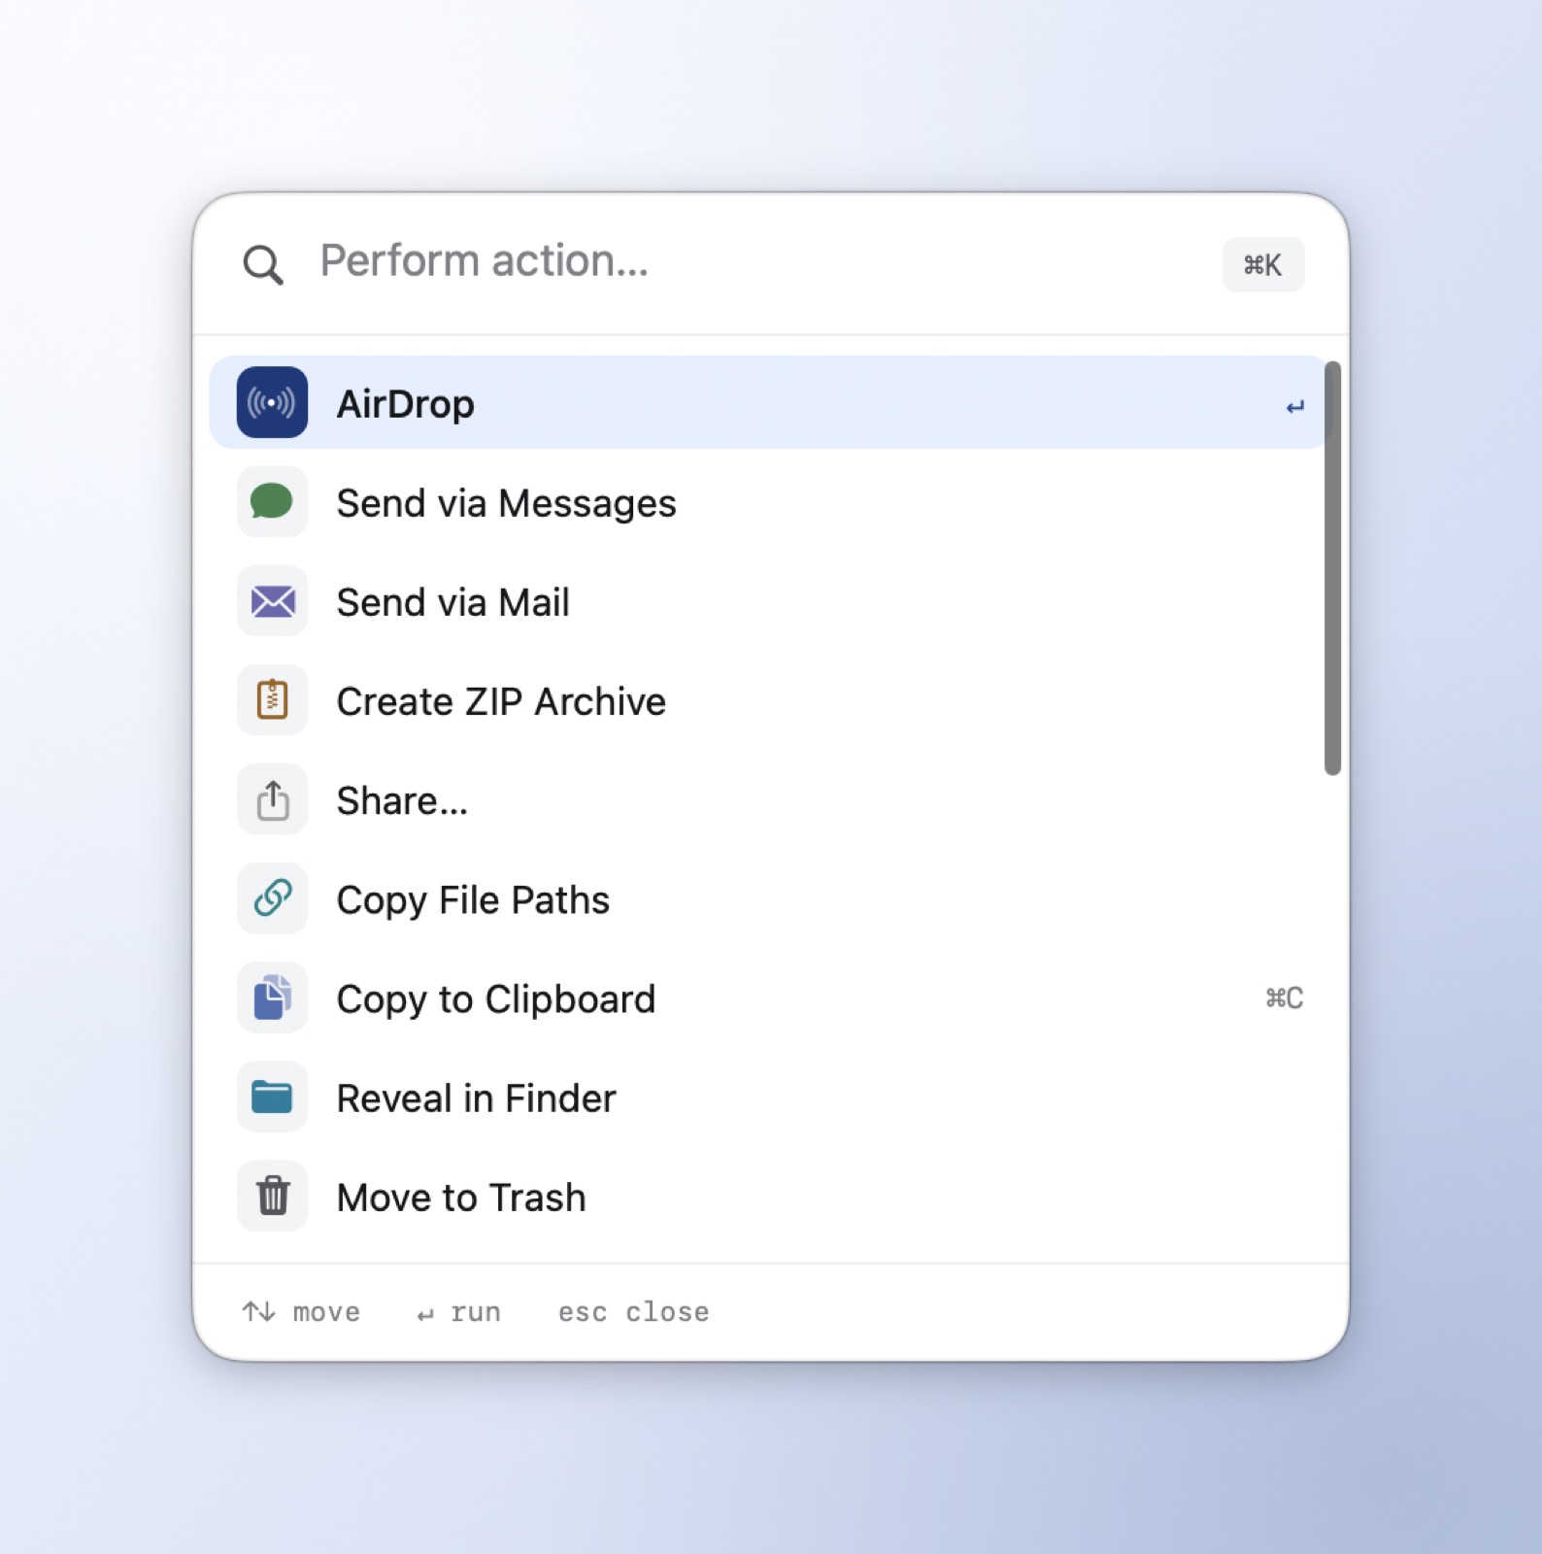Choose Move to Trash

(768, 1196)
